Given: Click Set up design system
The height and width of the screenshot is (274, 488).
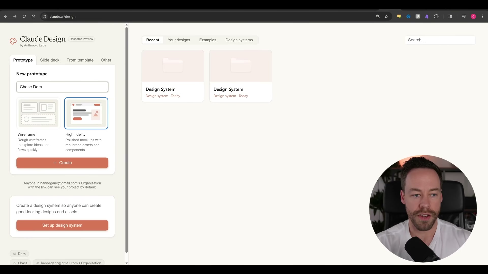Looking at the screenshot, I should click(62, 225).
